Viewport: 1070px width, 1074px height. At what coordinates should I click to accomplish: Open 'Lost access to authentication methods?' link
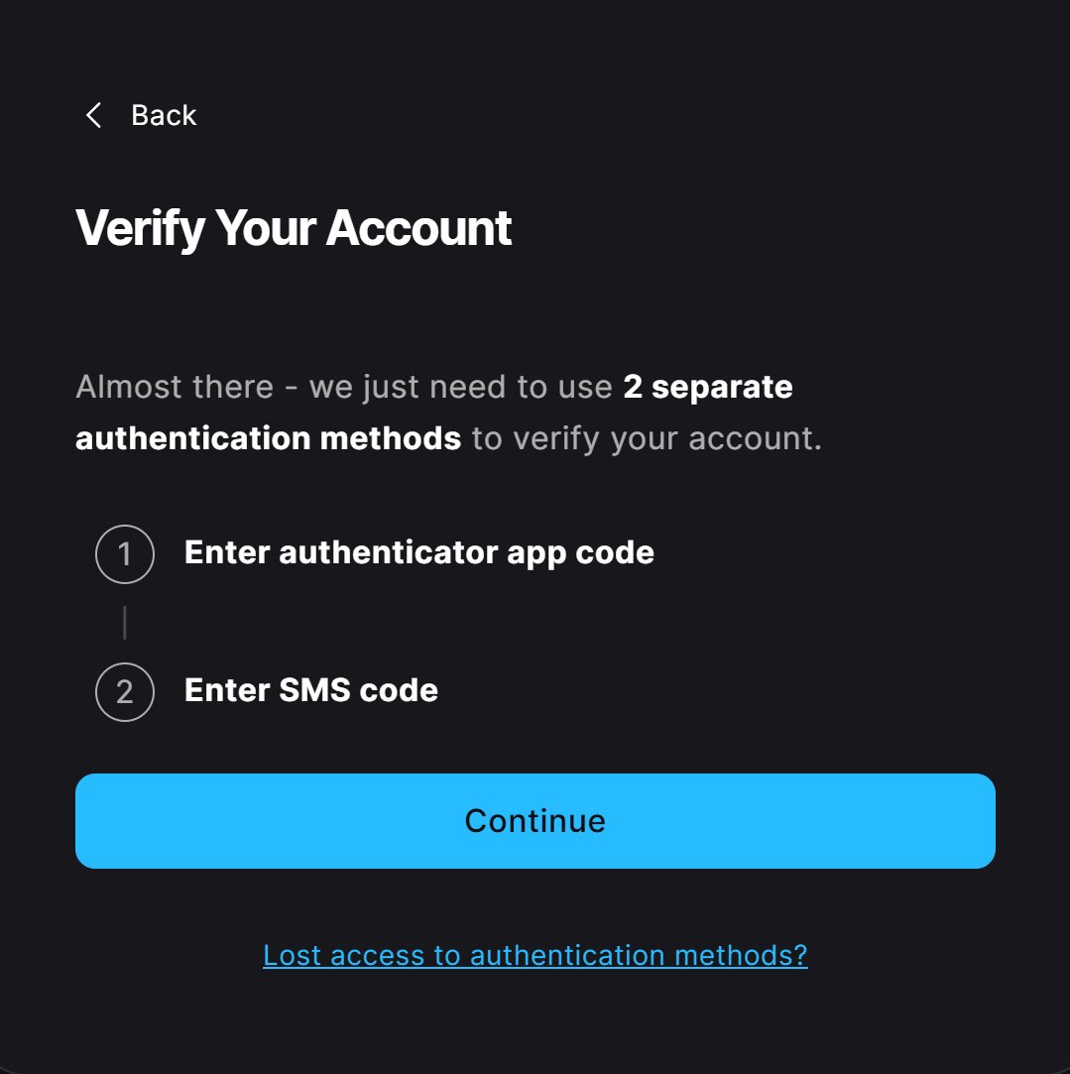click(x=535, y=955)
